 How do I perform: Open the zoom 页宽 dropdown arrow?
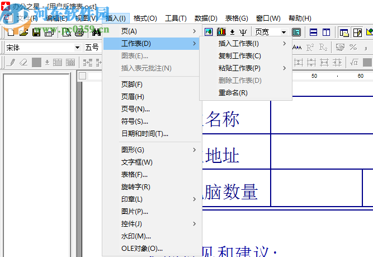(284, 32)
